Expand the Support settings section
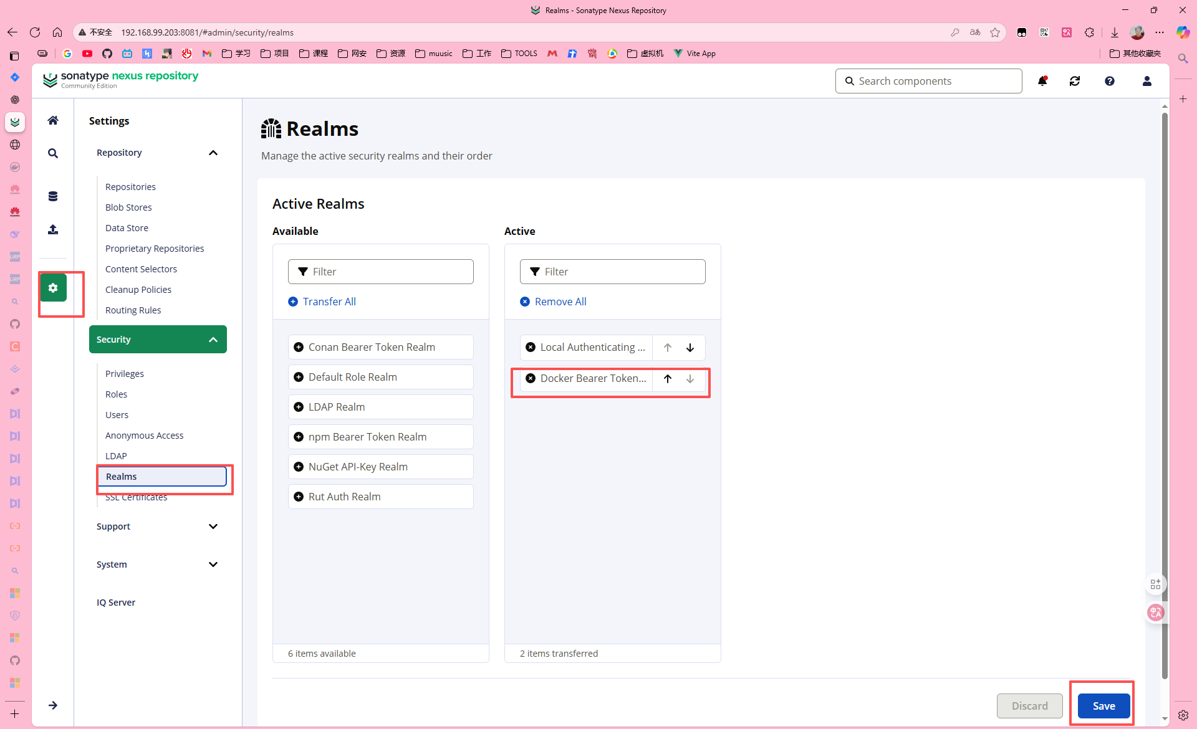The height and width of the screenshot is (729, 1197). pyautogui.click(x=213, y=526)
